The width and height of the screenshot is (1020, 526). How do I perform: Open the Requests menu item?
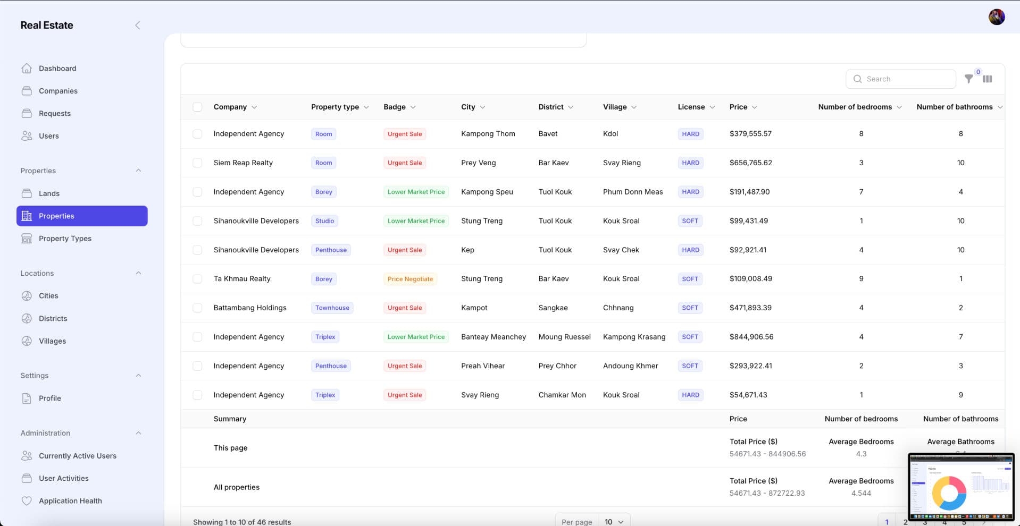click(82, 113)
